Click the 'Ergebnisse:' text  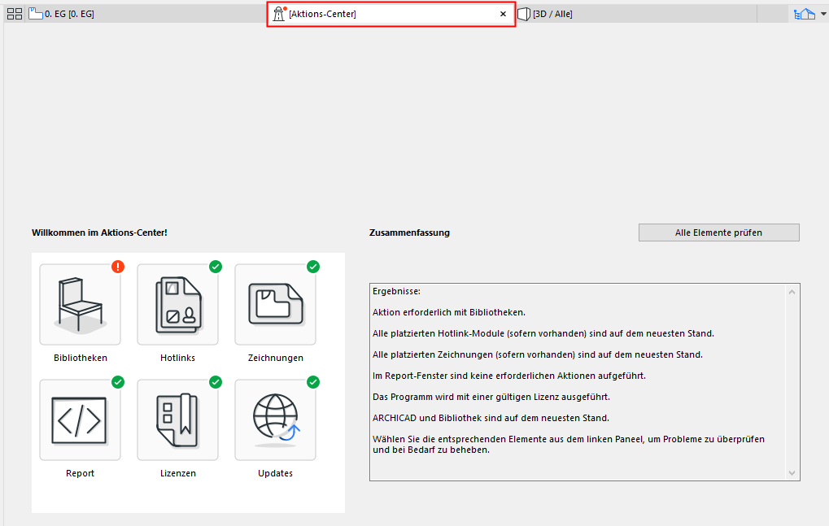pyautogui.click(x=396, y=291)
